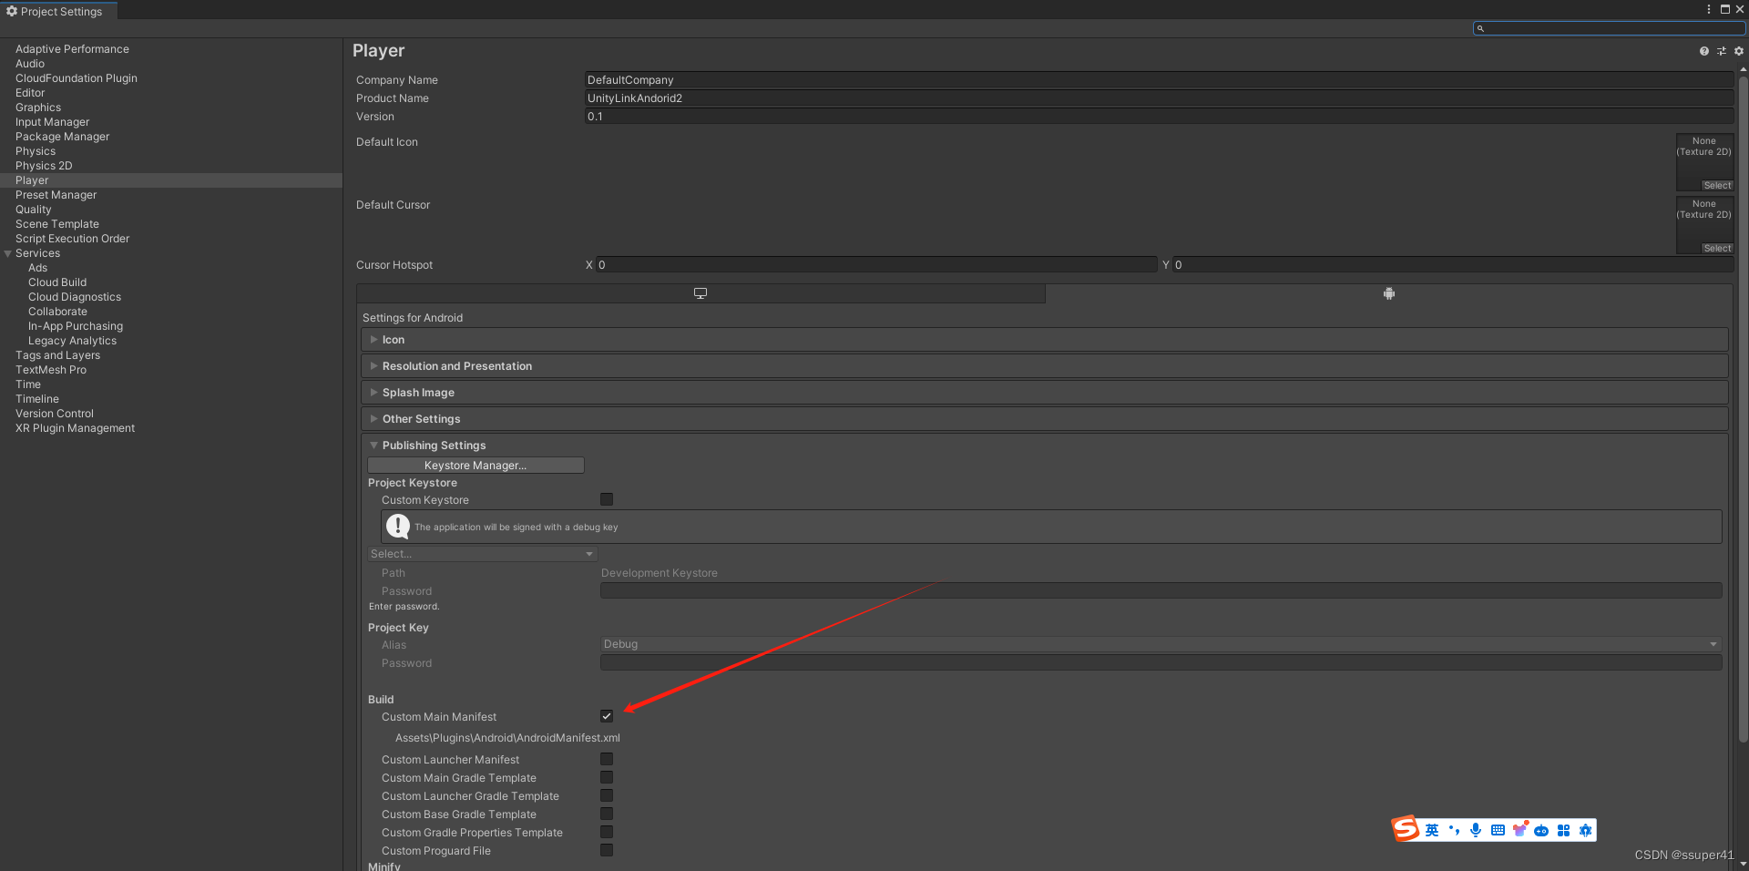This screenshot has width=1749, height=871.
Task: Enable Custom Launcher Gradle Template
Action: 607,795
